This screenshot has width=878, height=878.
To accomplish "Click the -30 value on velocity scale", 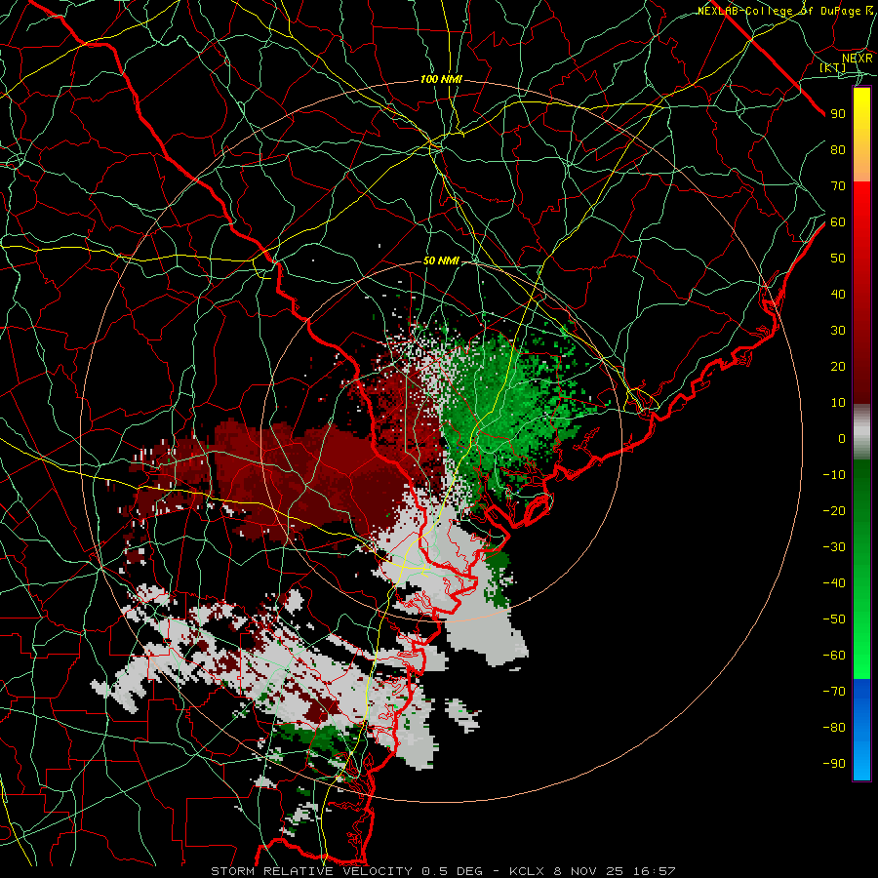I will tap(834, 547).
